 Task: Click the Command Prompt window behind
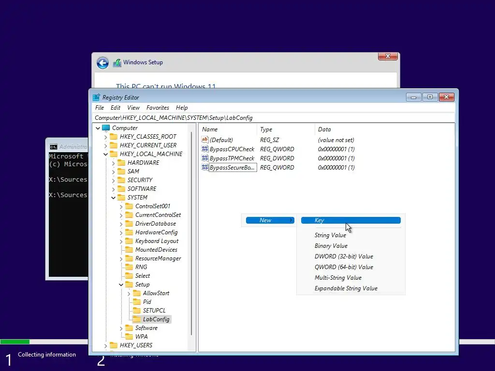coord(67,208)
